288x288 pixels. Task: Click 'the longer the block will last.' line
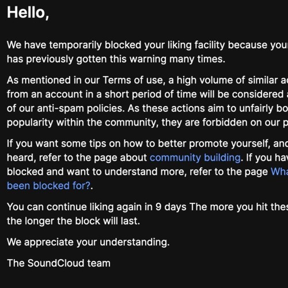click(x=73, y=221)
